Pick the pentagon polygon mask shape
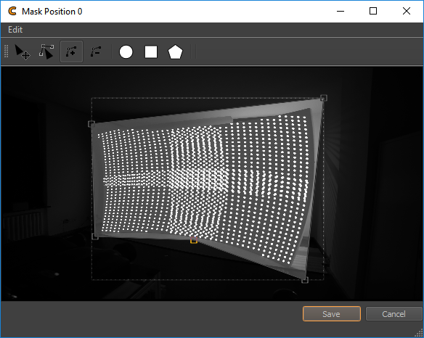This screenshot has width=424, height=338. [x=175, y=52]
